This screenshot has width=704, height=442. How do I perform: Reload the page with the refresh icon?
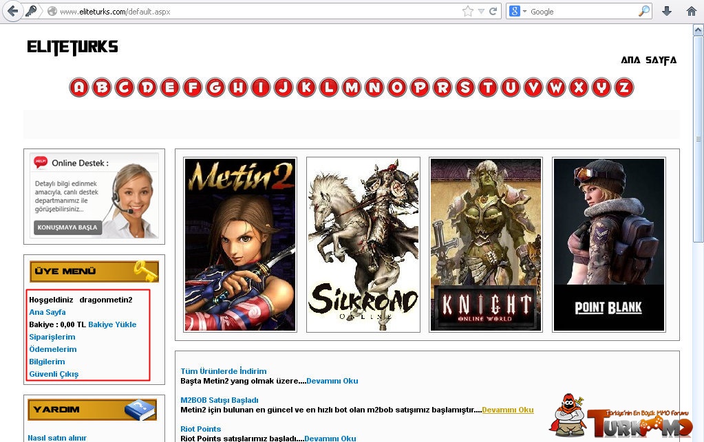pos(493,11)
